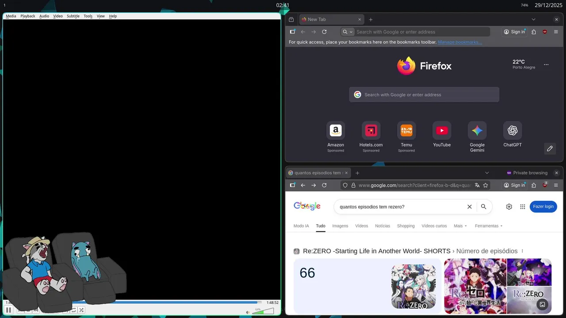Open Google quick settings gear
The image size is (566, 318).
click(509, 207)
